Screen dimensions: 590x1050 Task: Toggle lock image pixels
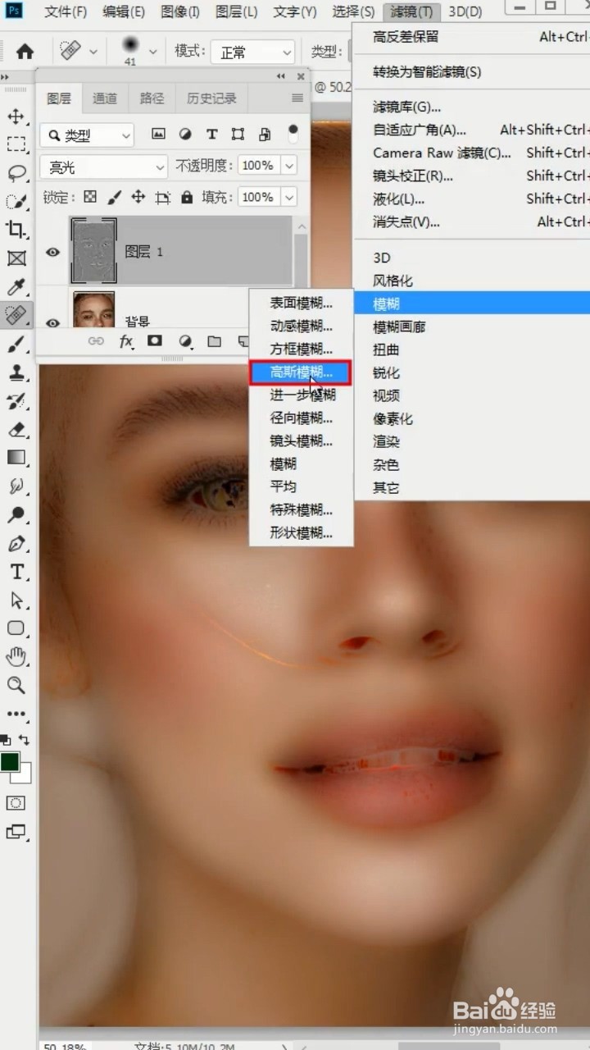tap(114, 198)
